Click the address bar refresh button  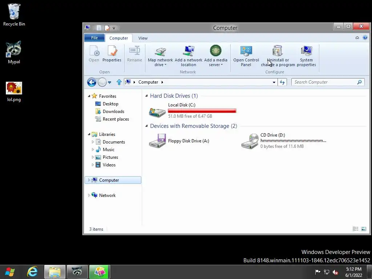click(282, 82)
